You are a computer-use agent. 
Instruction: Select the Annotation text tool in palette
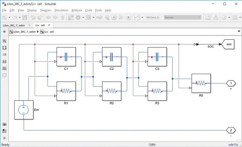(4, 61)
